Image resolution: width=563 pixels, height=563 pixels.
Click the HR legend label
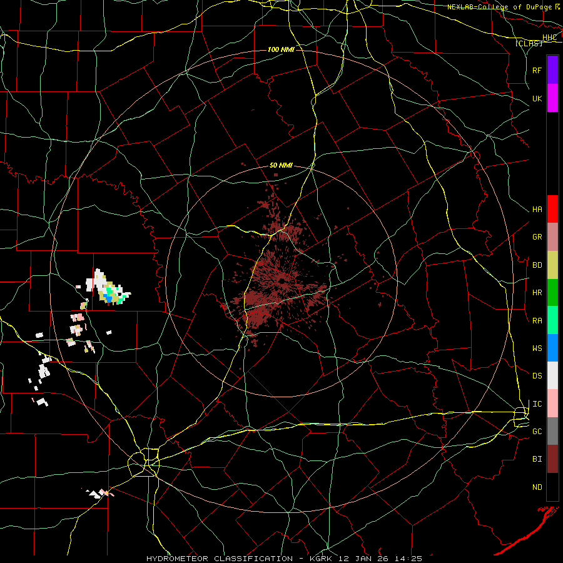point(537,293)
